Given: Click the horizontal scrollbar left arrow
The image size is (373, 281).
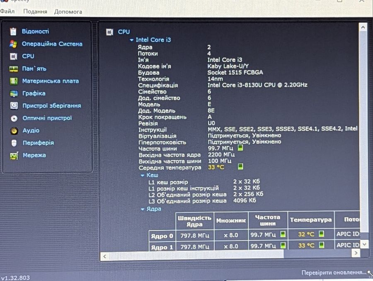Looking at the screenshot, I should [x=104, y=257].
